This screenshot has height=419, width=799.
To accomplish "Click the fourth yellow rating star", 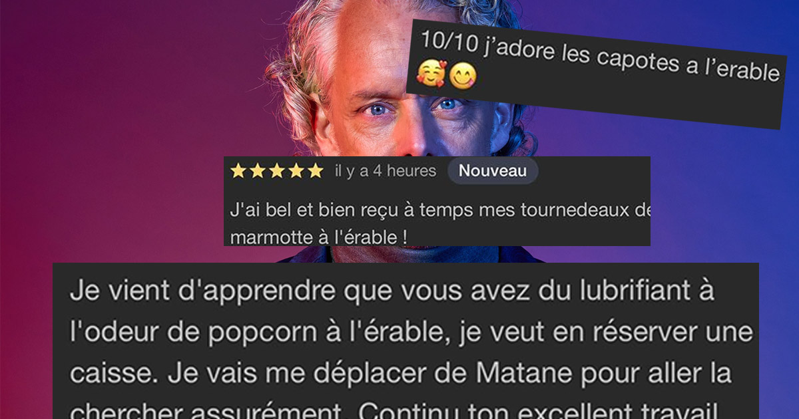I will click(x=296, y=172).
